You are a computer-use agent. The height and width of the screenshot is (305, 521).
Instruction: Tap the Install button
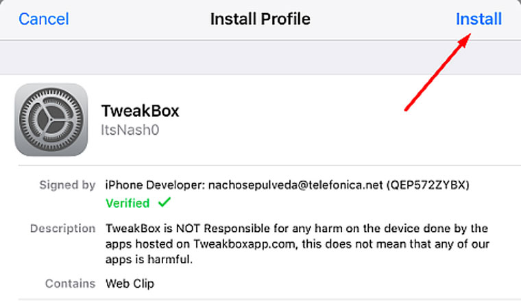478,18
